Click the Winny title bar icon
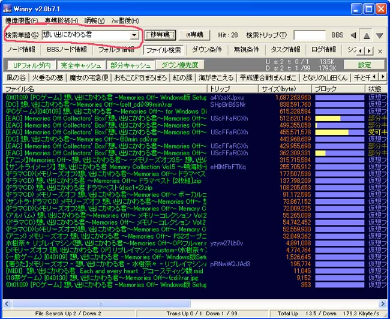Viewport: 390px width, 319px height. tap(7, 9)
